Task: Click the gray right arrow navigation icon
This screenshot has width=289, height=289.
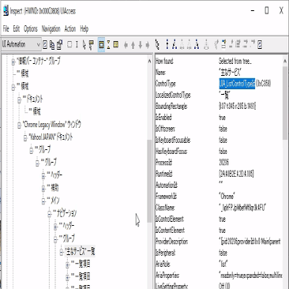Action: (x=148, y=45)
